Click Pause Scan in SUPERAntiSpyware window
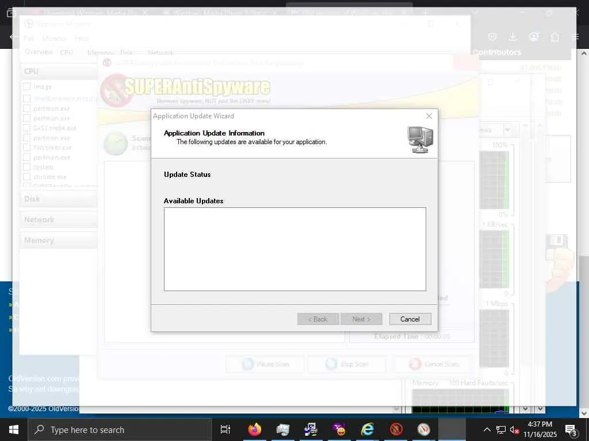 (265, 364)
